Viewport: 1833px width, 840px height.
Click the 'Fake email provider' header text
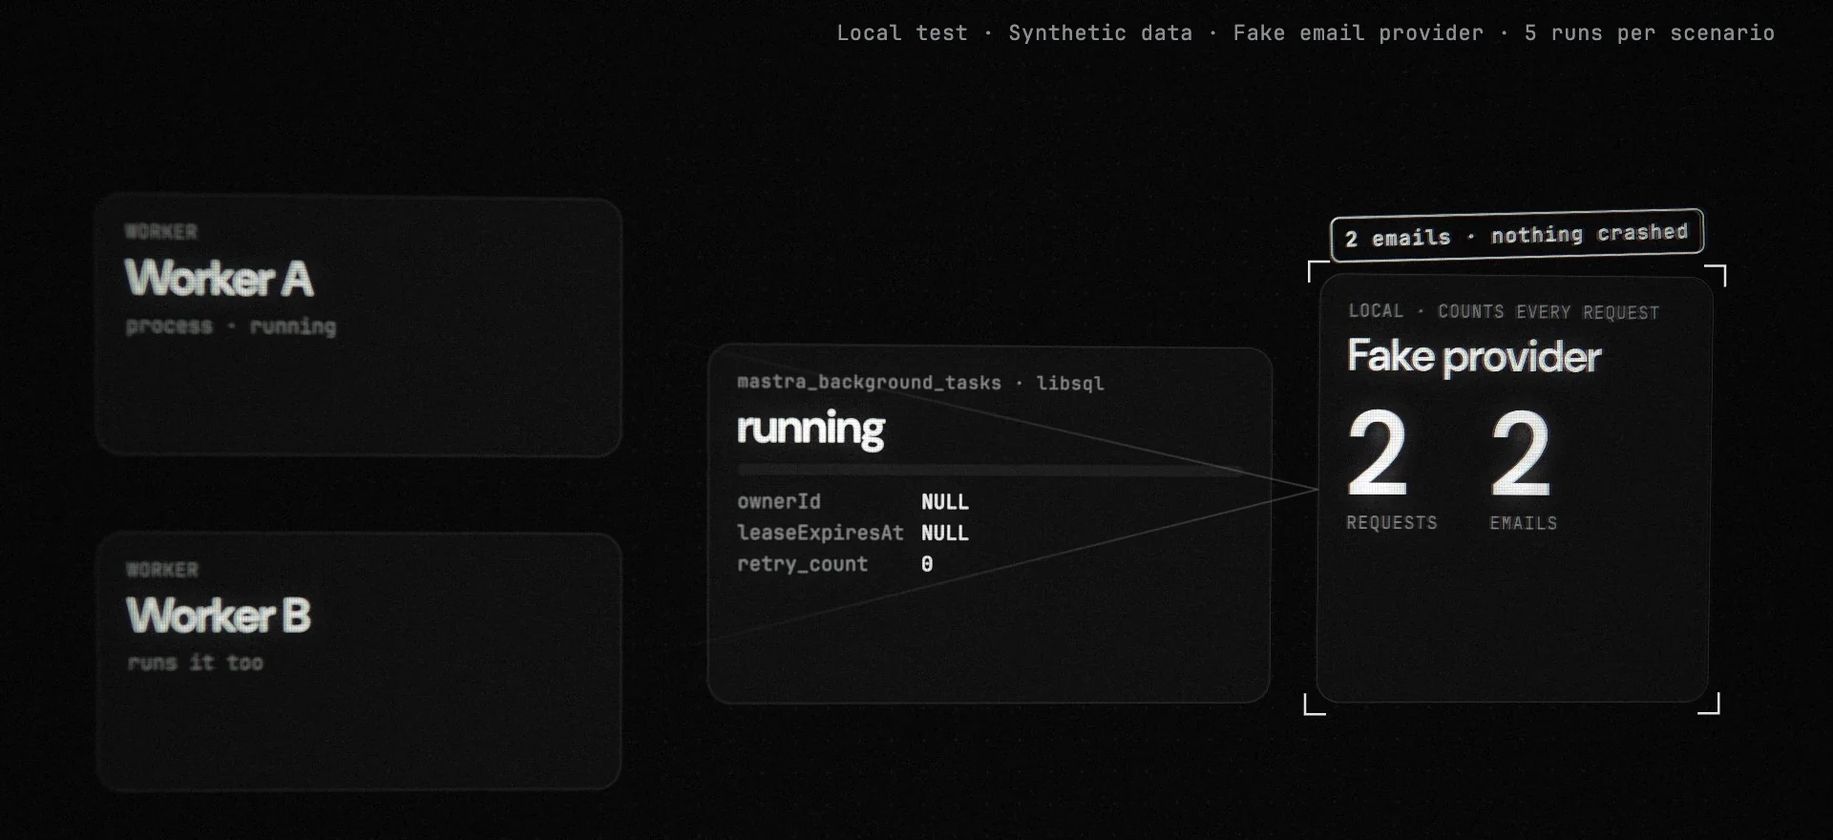[x=1358, y=33]
